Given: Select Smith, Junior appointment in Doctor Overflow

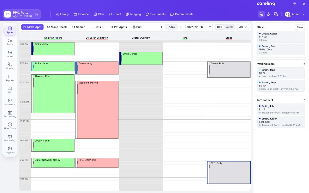Looking at the screenshot, I should (141, 58).
